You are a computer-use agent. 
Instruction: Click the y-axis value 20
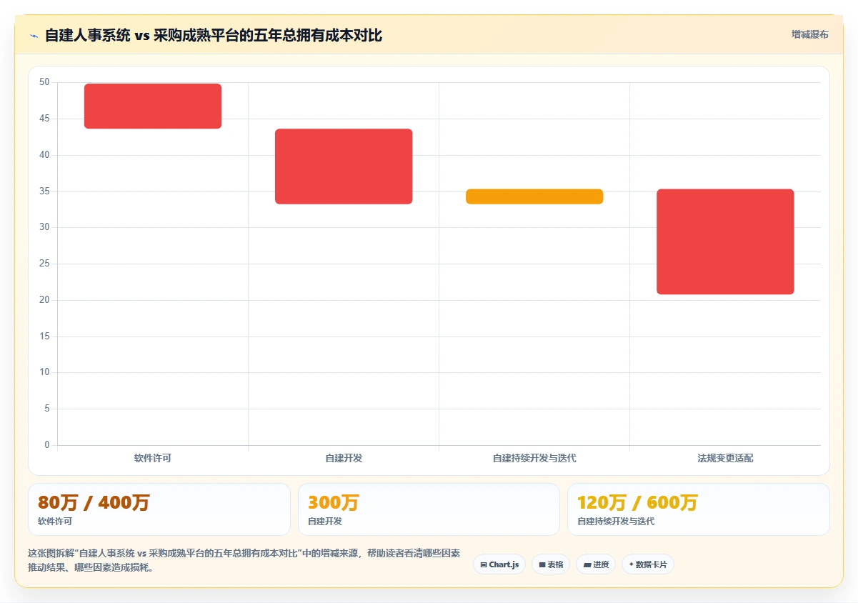pyautogui.click(x=44, y=300)
